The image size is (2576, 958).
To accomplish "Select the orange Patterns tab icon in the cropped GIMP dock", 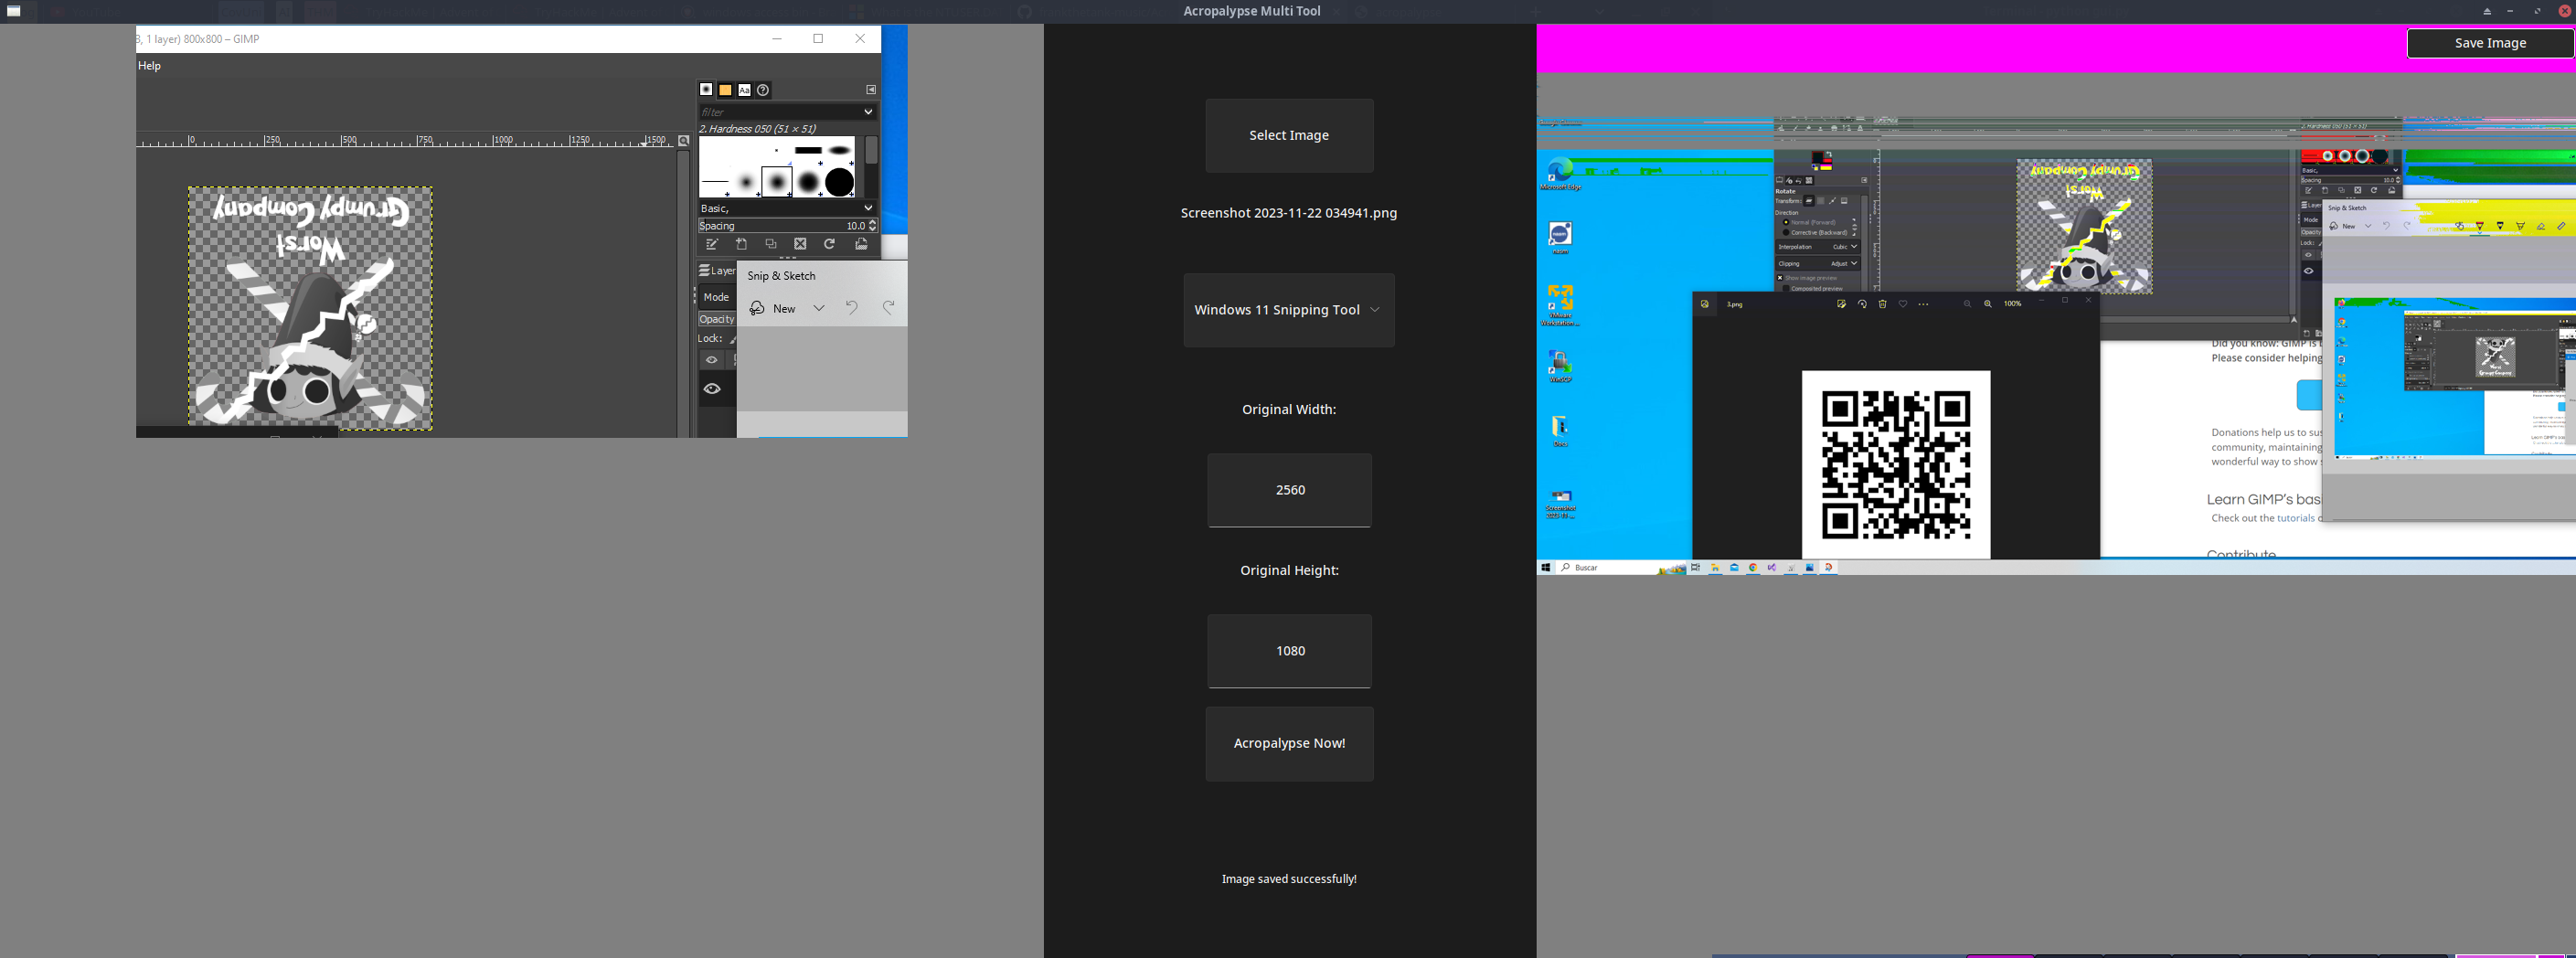I will 726,90.
